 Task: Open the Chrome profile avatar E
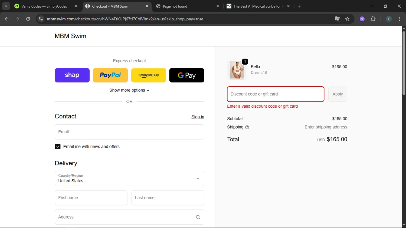click(x=389, y=19)
